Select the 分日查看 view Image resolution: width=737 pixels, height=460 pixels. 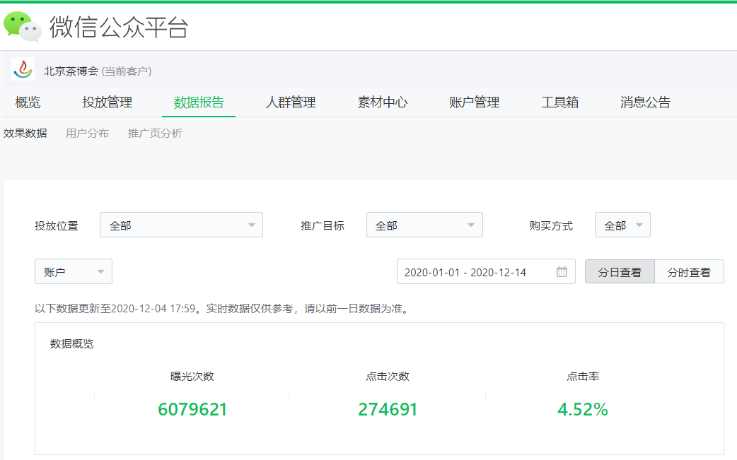click(x=620, y=271)
